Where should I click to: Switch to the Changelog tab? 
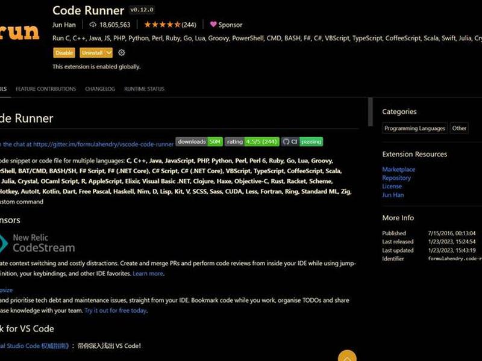coord(100,88)
